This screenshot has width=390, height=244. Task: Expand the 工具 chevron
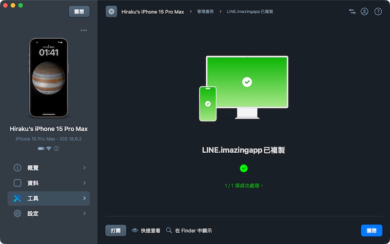coord(84,198)
